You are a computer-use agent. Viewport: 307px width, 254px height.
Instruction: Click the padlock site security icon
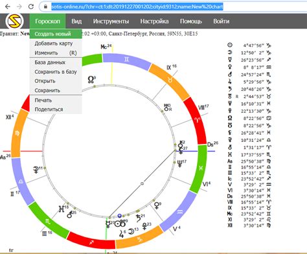click(x=45, y=6)
